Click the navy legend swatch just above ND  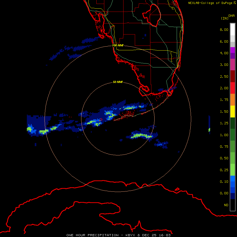point(233,196)
